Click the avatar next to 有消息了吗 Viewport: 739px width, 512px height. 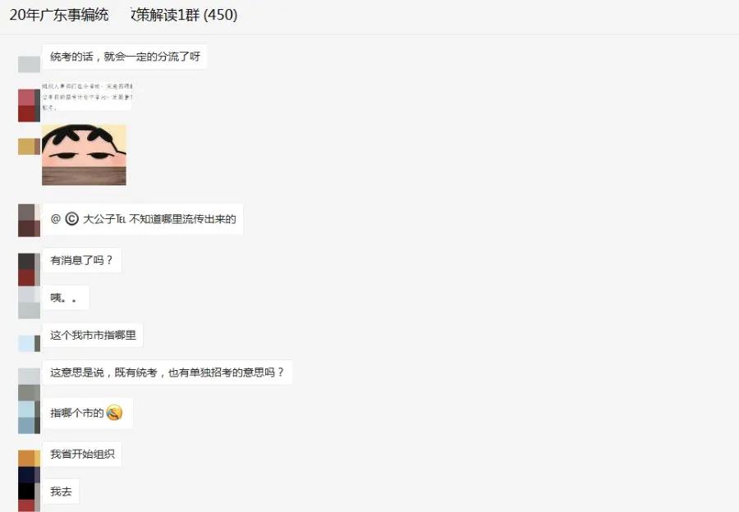29,269
